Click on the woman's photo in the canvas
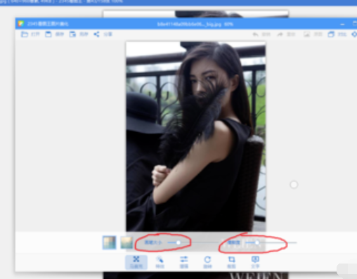This screenshot has height=279, width=357. pos(195,136)
